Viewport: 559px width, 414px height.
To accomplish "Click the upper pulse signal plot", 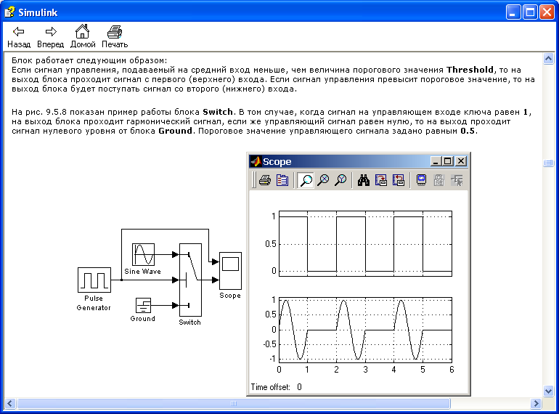I will pyautogui.click(x=365, y=243).
